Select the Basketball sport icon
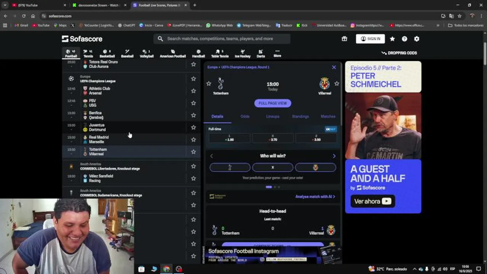This screenshot has height=274, width=487. pos(107,54)
